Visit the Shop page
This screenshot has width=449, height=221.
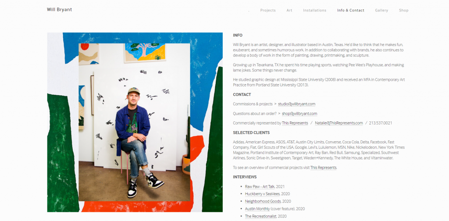click(403, 11)
